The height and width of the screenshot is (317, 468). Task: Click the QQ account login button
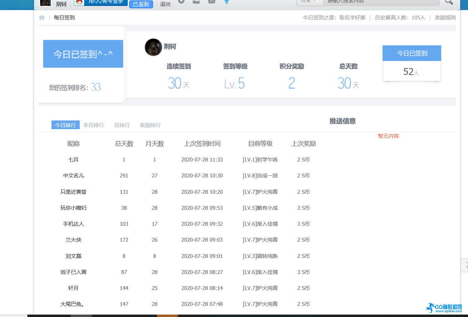[101, 2]
